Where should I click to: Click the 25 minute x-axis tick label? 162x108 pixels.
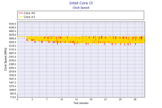coord(120,99)
